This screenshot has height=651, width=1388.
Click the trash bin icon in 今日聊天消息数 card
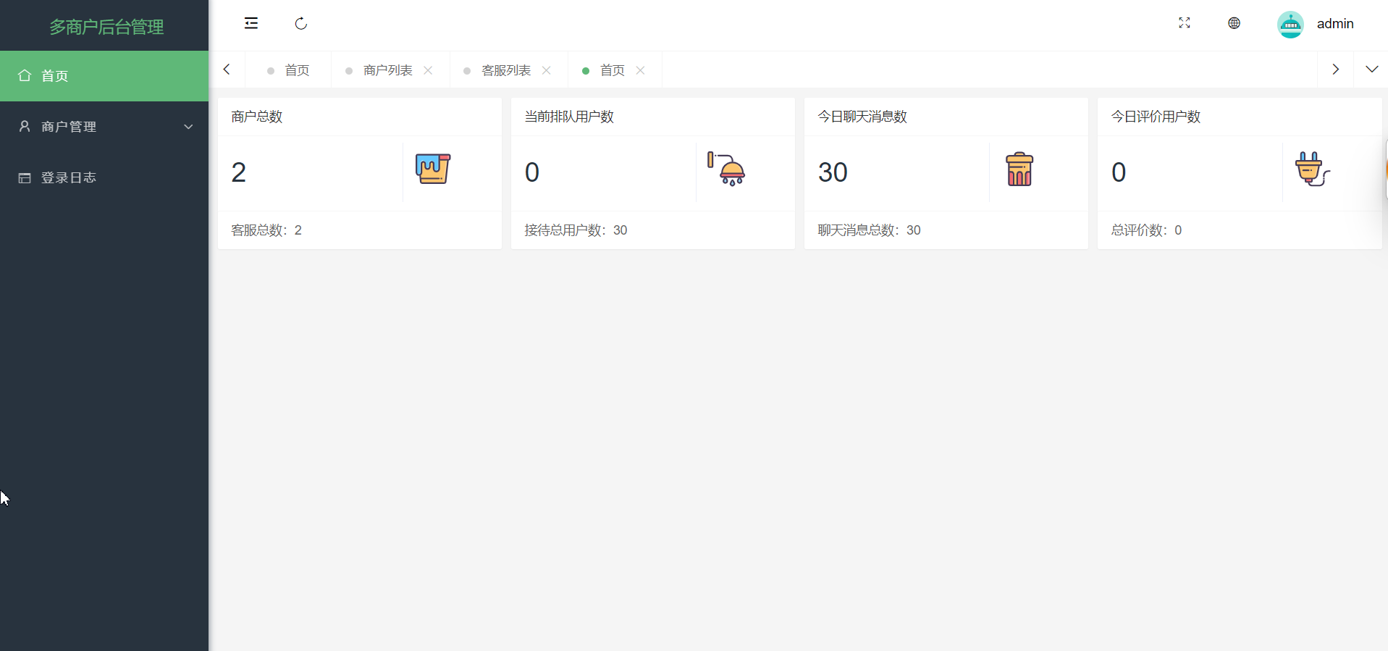pyautogui.click(x=1019, y=169)
